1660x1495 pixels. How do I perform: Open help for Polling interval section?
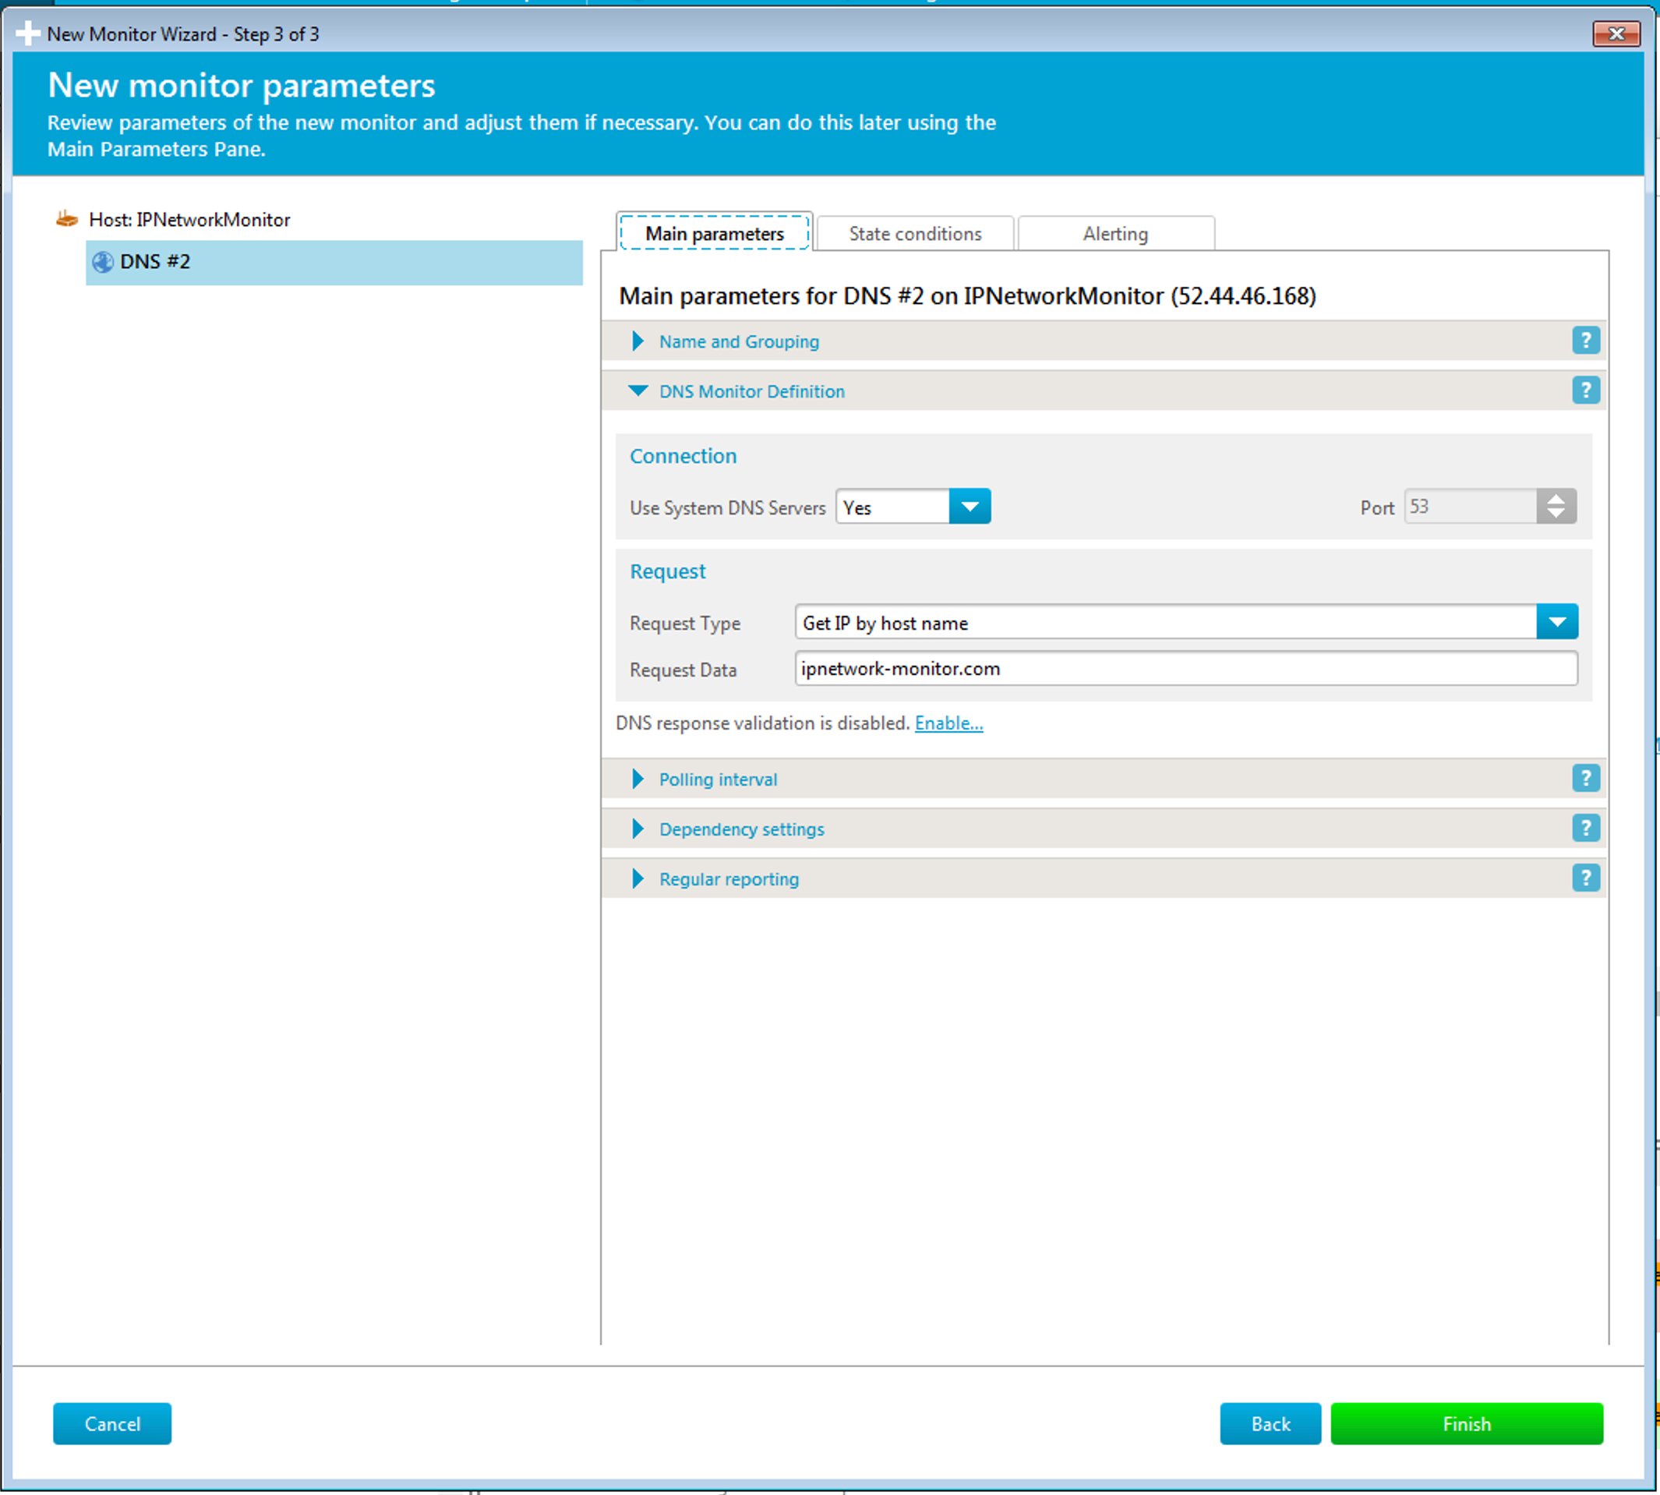coord(1585,778)
